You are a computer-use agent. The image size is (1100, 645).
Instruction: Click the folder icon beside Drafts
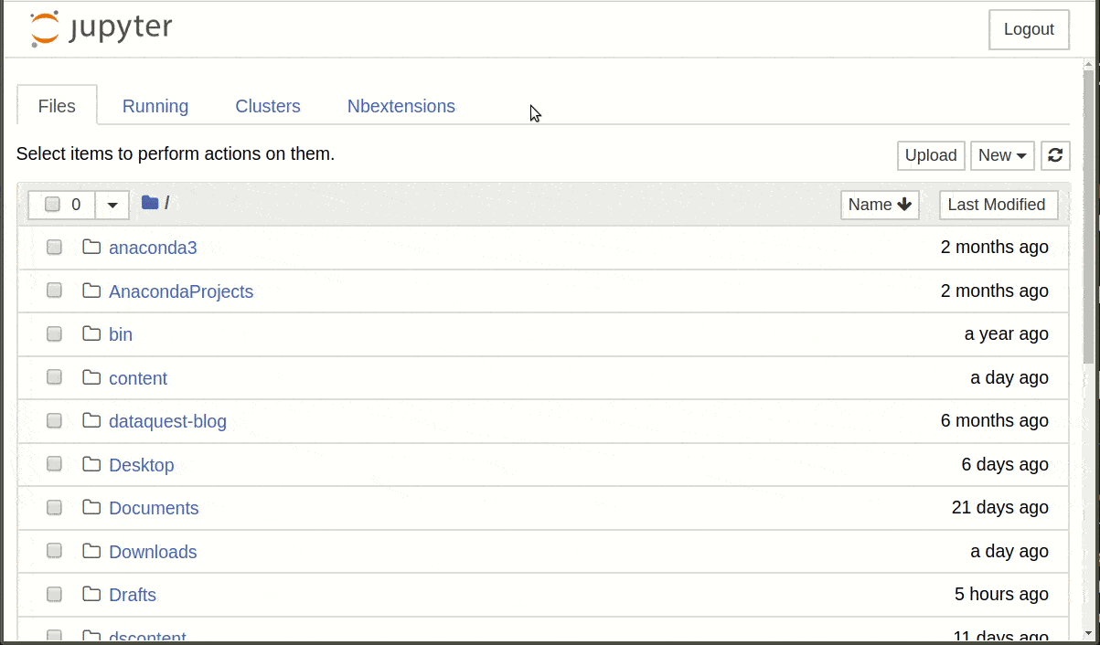coord(91,594)
